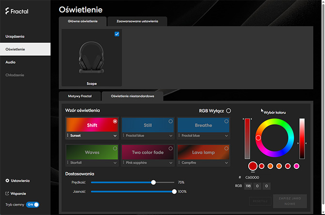Click drag handle dots beside Pink sapphire
This screenshot has width=325, height=215.
(x=124, y=163)
